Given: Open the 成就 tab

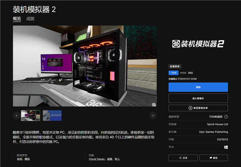Looking at the screenshot, I should (x=30, y=19).
